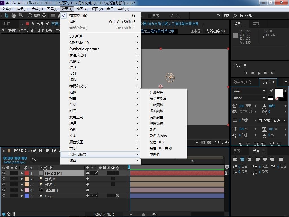Click the timeline search magnifier icon

34,160
